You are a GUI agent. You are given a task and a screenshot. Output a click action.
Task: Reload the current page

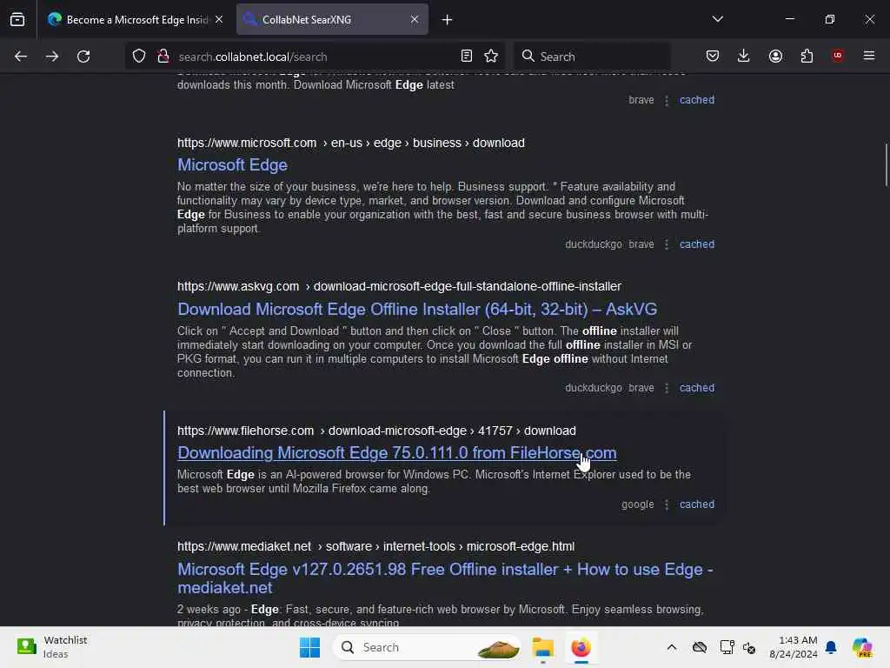click(83, 57)
